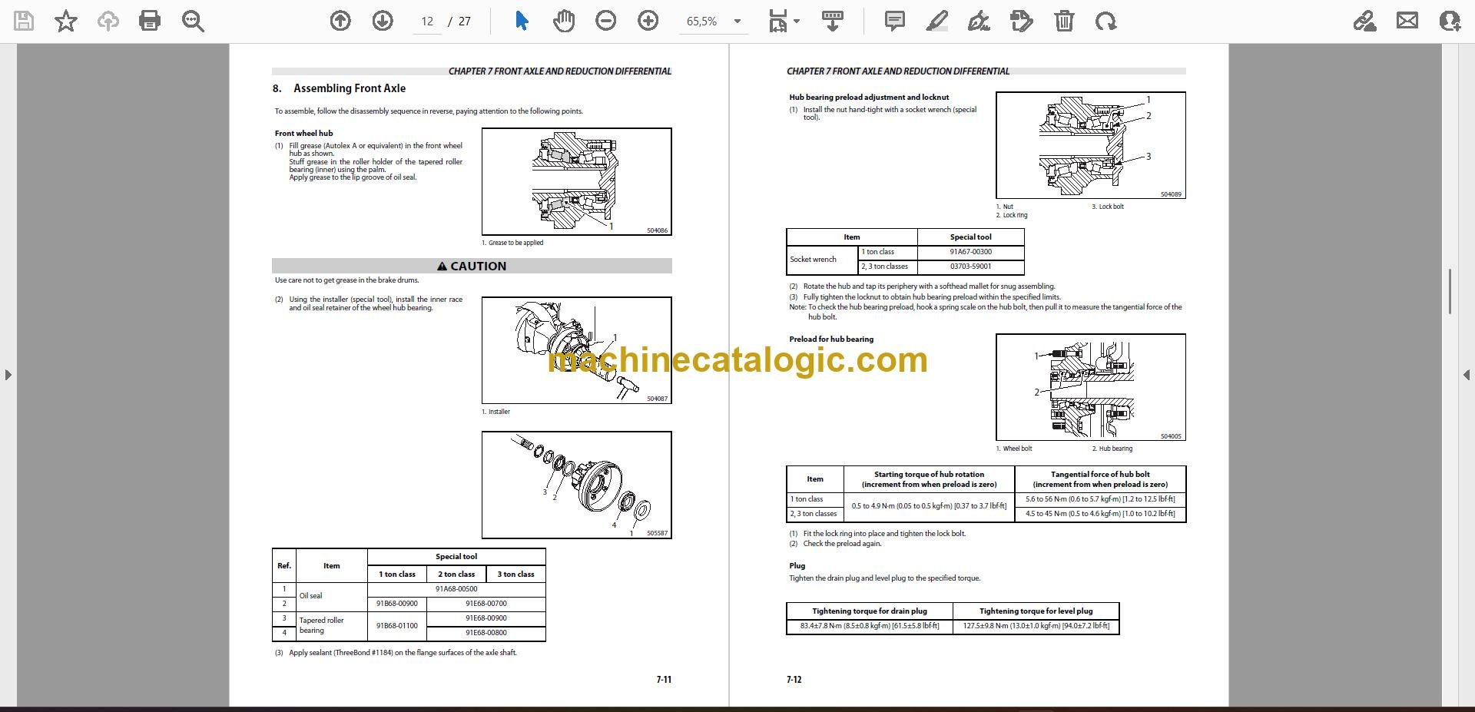The image size is (1475, 712).
Task: Click the rotate undo icon
Action: pos(1106,21)
